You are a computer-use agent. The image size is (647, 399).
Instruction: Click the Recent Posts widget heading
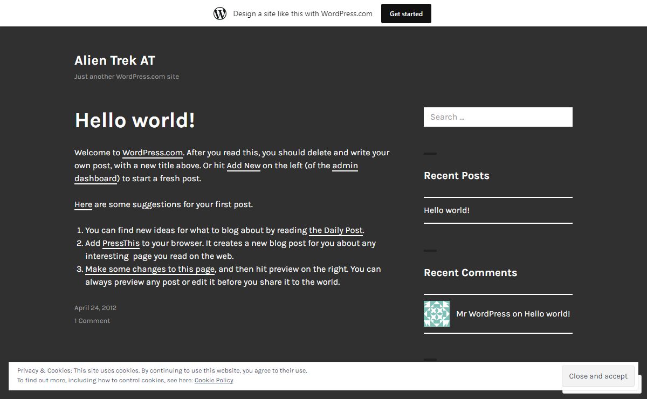coord(457,176)
